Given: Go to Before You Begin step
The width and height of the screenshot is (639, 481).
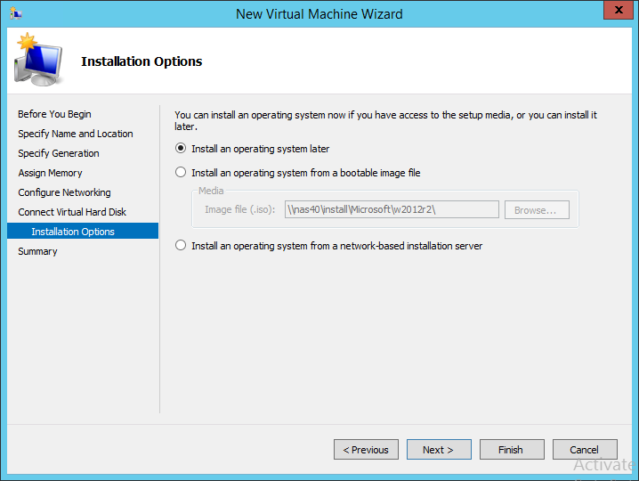Looking at the screenshot, I should 54,114.
